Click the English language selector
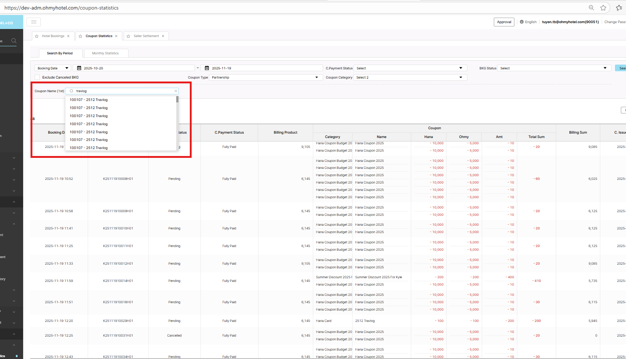The height and width of the screenshot is (359, 626). coord(528,22)
